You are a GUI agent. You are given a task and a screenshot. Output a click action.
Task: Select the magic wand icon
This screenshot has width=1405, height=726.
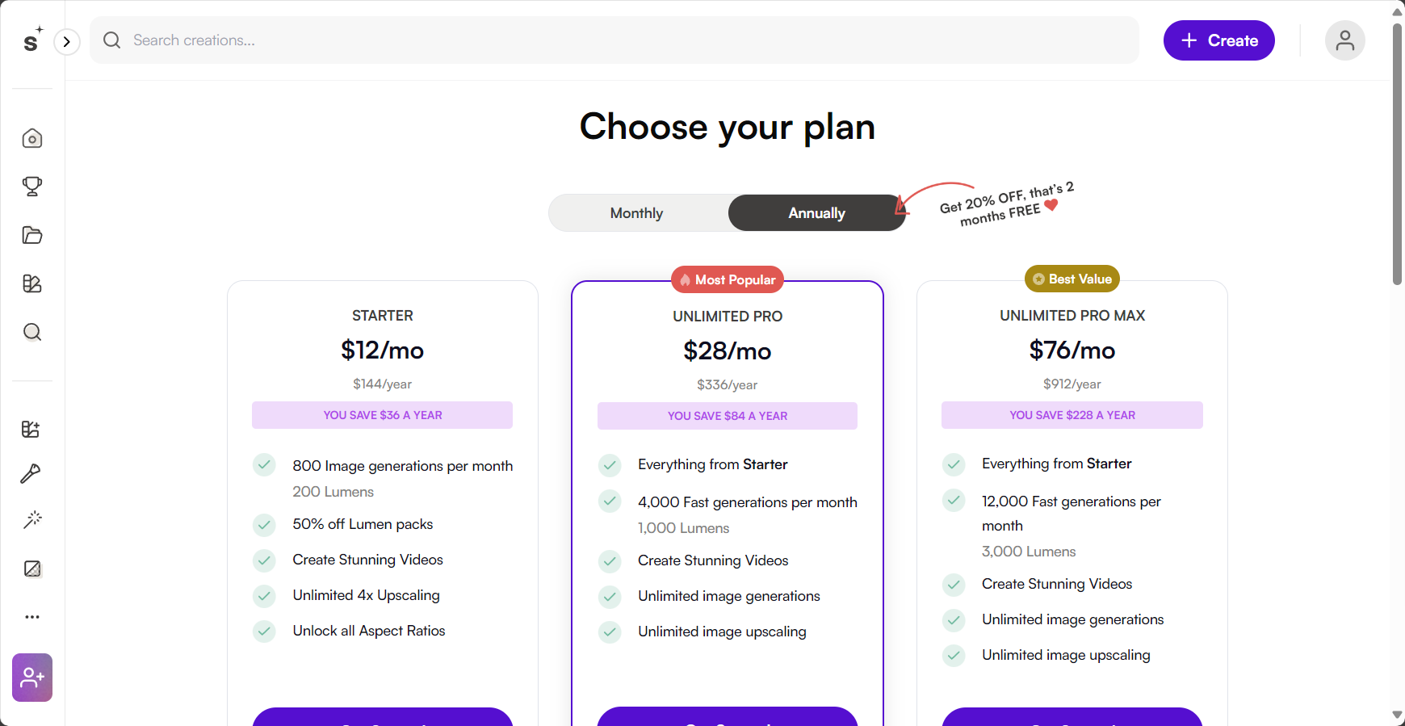[32, 519]
